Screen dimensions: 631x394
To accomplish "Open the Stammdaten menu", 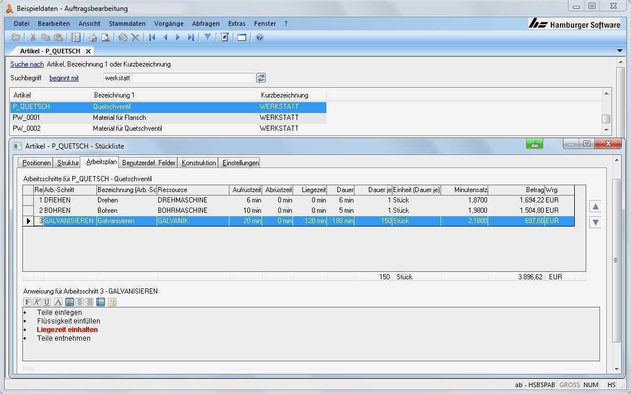I will 127,24.
